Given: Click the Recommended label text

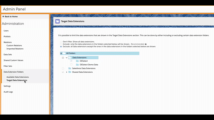Looking at the screenshot, I should tap(137, 44).
